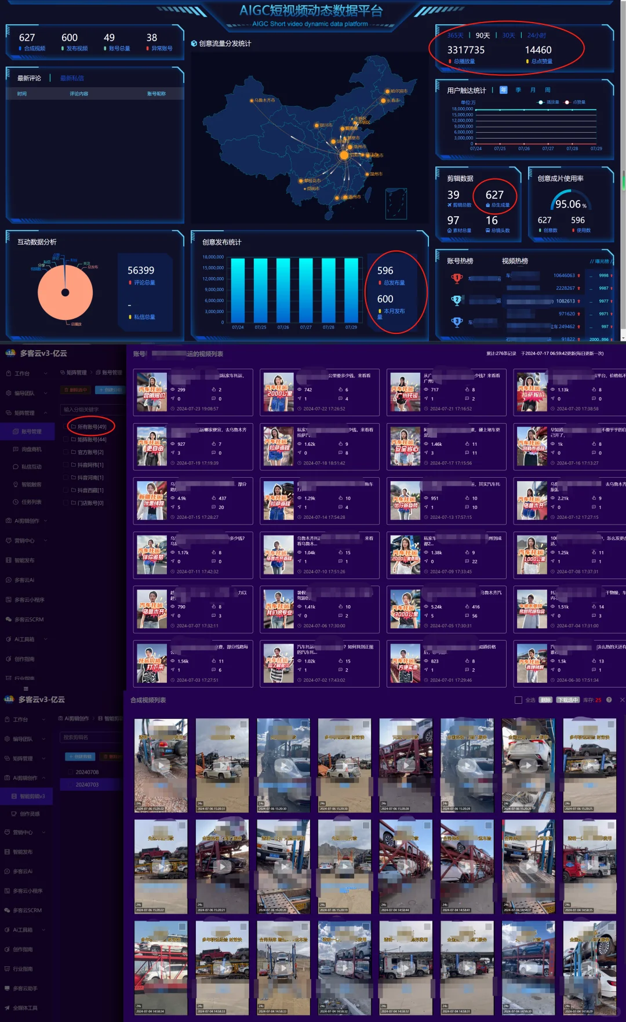Click 多客云SCRM WeChat icon in account page sidebar
Screen dimensions: 626x1022
(x=8, y=619)
